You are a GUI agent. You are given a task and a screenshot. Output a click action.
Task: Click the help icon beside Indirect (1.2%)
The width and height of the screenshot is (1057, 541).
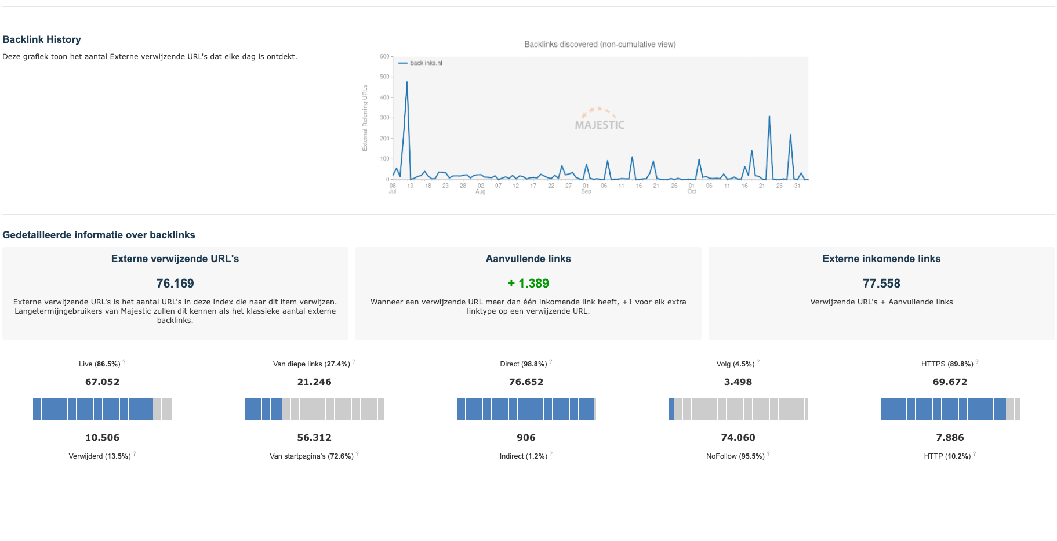coord(551,453)
